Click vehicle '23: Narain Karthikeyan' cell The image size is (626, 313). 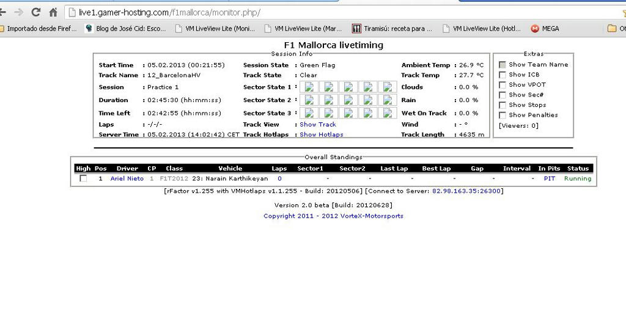pos(230,179)
